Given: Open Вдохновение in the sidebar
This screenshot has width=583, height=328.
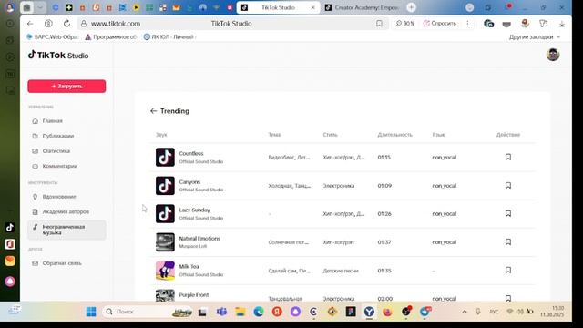Looking at the screenshot, I should (x=58, y=197).
